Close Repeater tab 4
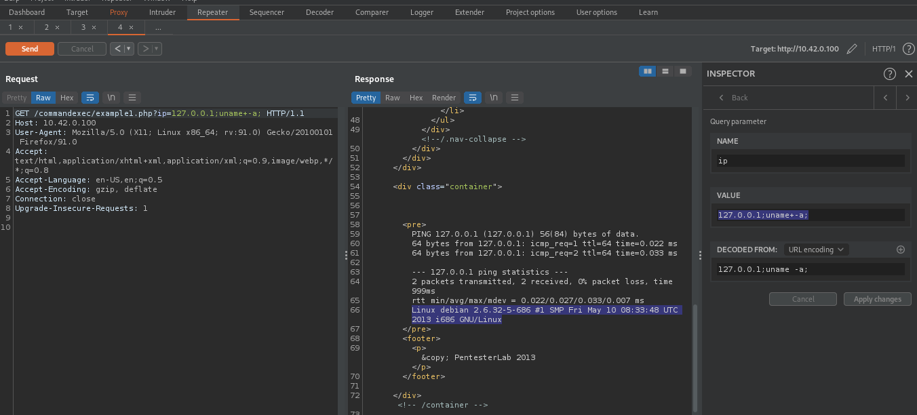This screenshot has height=415, width=917. coord(131,27)
